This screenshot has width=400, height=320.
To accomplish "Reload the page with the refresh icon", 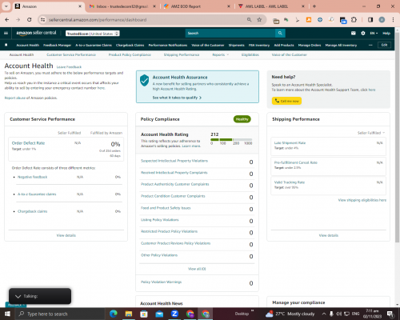I will coord(30,20).
